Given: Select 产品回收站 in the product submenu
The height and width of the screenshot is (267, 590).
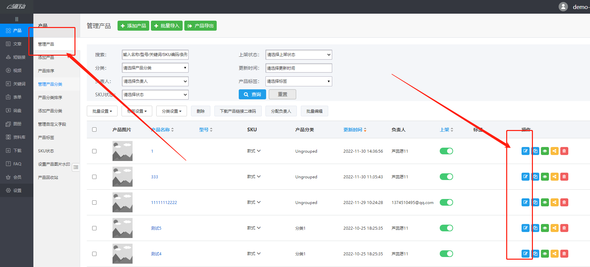Looking at the screenshot, I should pos(48,177).
